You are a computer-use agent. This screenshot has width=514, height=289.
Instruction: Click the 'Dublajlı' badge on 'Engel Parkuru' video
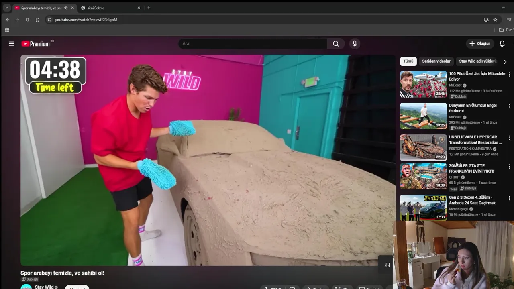(x=459, y=128)
